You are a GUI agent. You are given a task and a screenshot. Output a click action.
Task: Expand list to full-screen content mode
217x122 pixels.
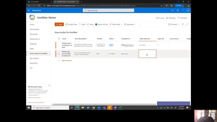tap(187, 24)
